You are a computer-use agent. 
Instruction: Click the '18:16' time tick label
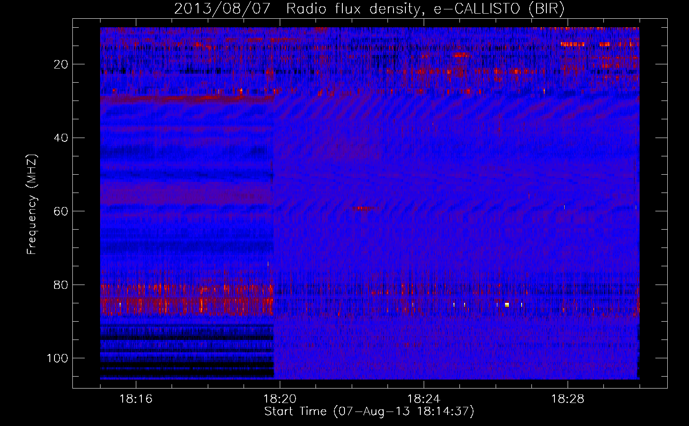pos(136,399)
